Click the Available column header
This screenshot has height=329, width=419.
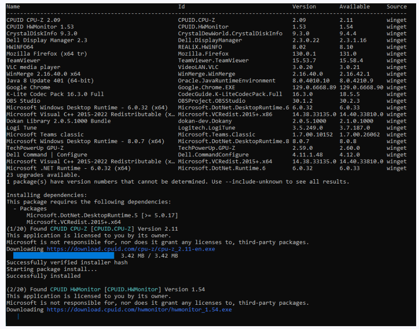coord(354,7)
